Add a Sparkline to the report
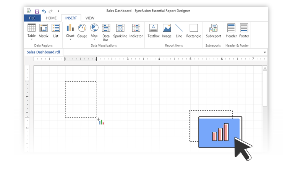This screenshot has height=170, width=298. pos(120,31)
